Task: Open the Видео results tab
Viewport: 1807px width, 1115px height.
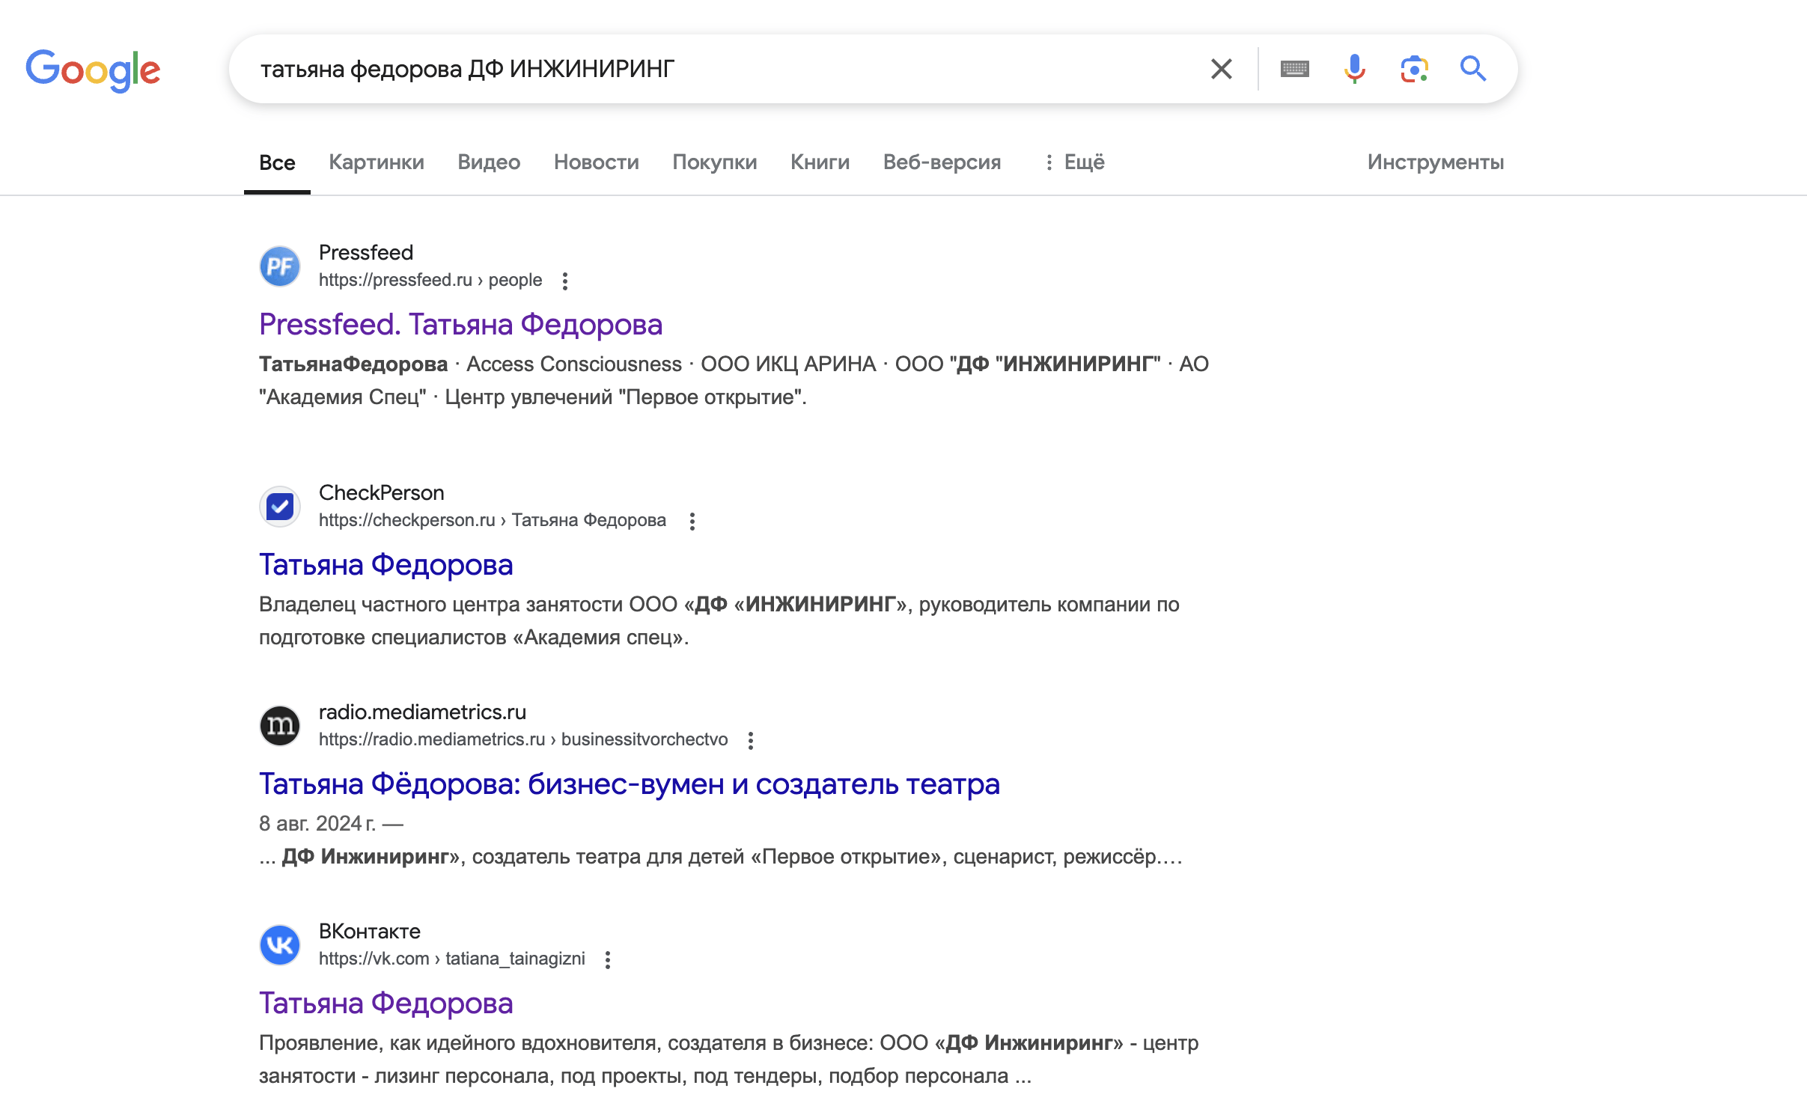Action: [488, 162]
